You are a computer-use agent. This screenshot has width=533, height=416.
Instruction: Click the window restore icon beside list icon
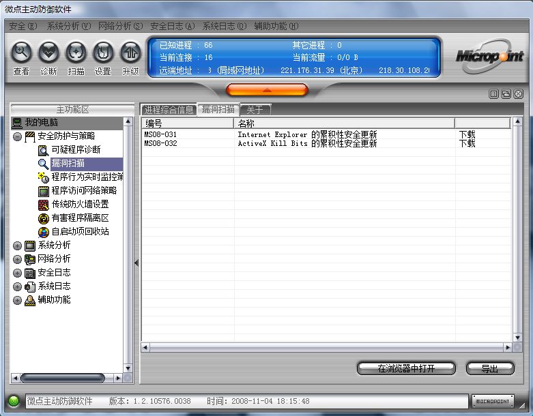click(x=506, y=93)
